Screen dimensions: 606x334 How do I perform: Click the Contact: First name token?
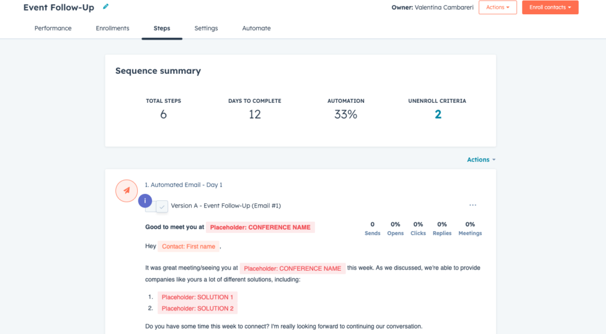[x=188, y=247]
